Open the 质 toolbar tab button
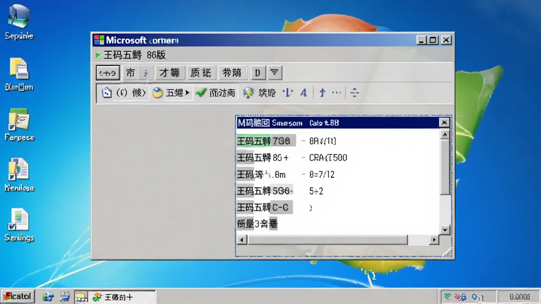 [x=201, y=73]
